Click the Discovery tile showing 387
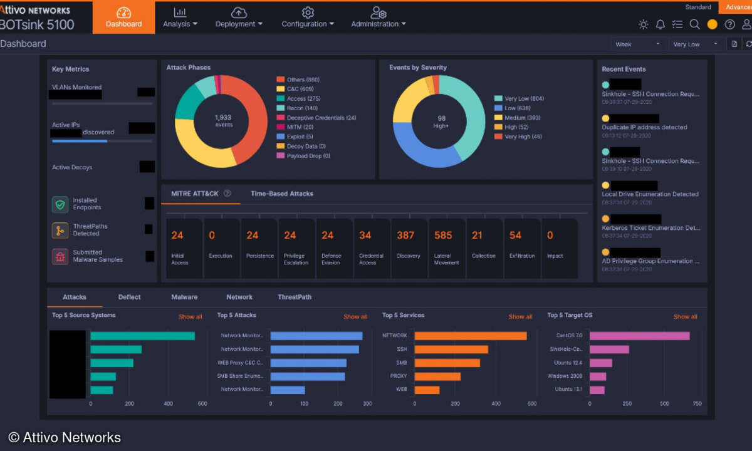Image resolution: width=752 pixels, height=451 pixels. coord(410,248)
